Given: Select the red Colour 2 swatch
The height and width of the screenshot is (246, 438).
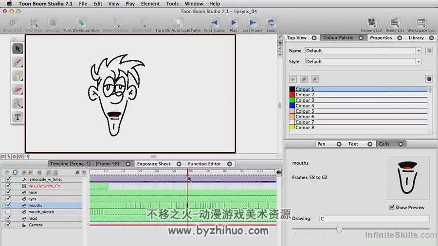Looking at the screenshot, I should click(292, 95).
